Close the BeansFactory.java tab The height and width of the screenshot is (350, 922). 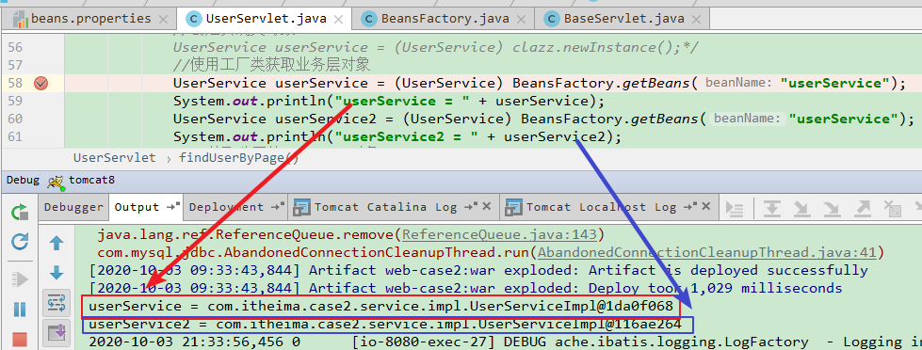[522, 20]
